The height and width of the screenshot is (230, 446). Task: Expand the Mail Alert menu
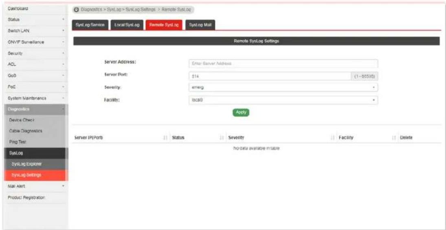click(x=35, y=186)
